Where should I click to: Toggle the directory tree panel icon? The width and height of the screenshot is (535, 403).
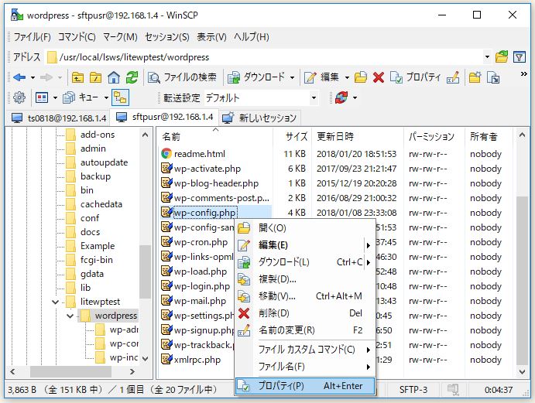[x=120, y=98]
